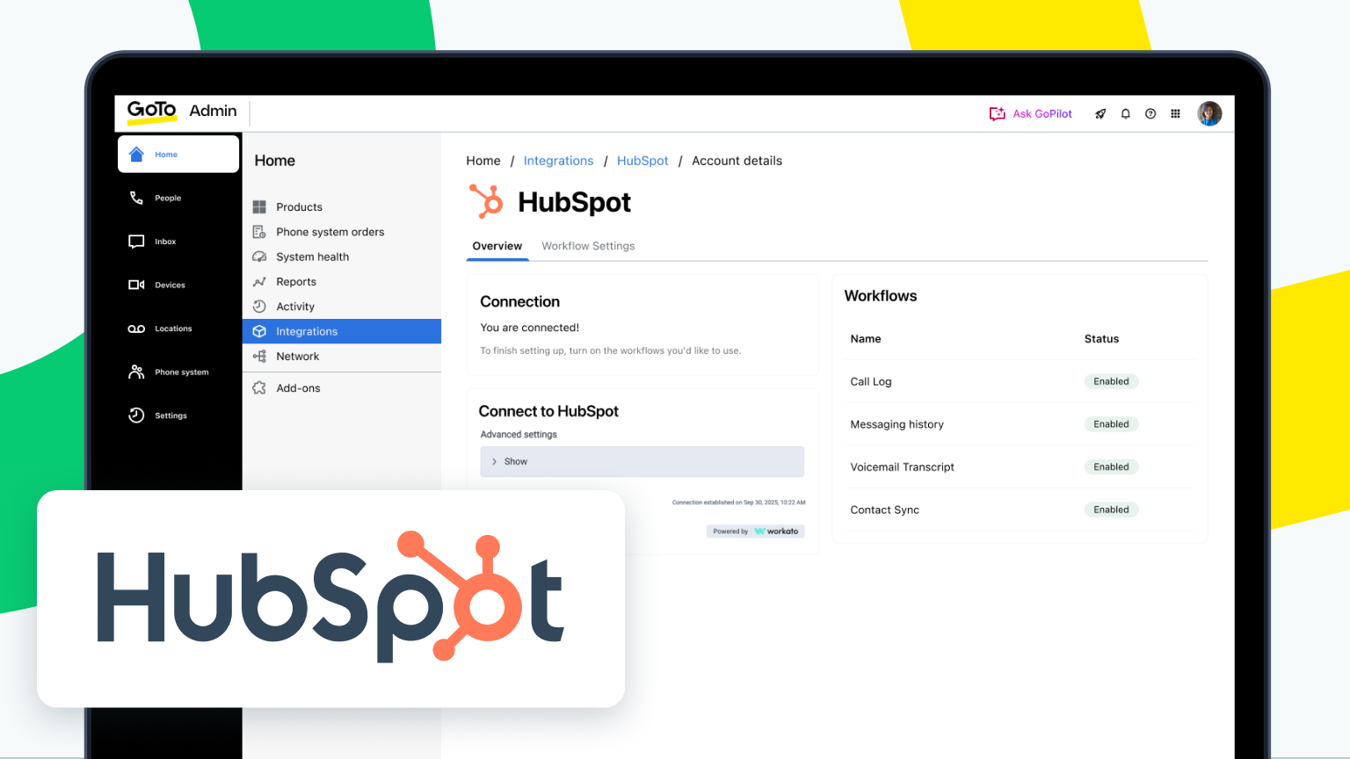Select Home in the black sidebar

click(178, 154)
